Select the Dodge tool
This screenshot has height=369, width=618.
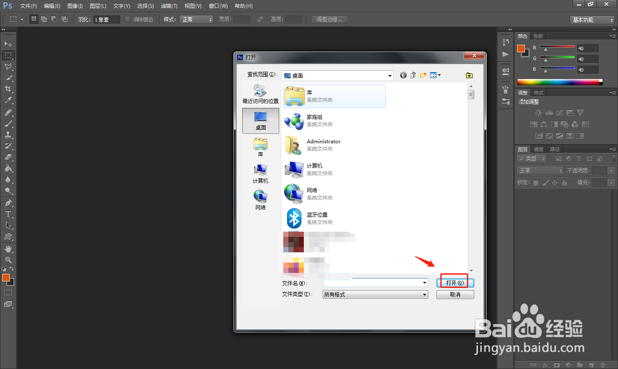8,191
